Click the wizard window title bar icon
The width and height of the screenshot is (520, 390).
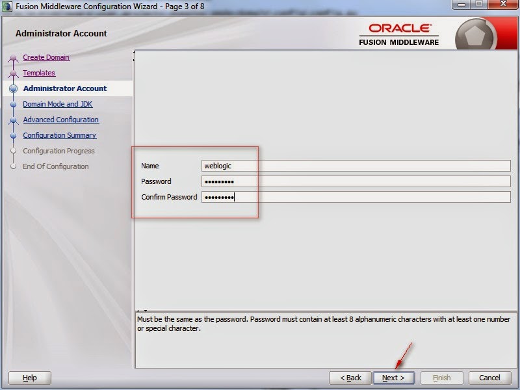(7, 6)
